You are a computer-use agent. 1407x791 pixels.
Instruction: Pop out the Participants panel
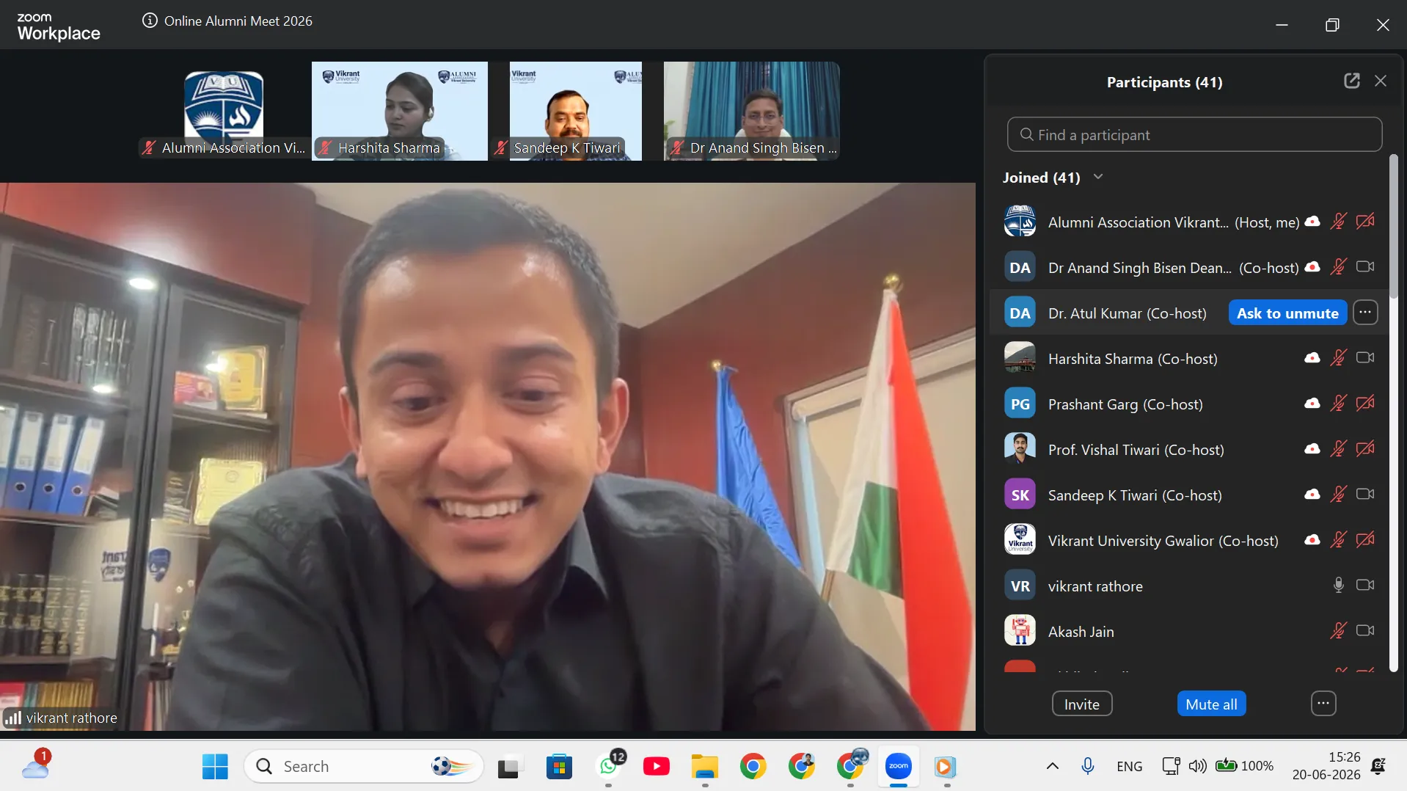coord(1352,81)
